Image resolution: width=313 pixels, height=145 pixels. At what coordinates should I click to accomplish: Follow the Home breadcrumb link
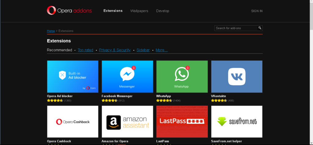tap(51, 31)
